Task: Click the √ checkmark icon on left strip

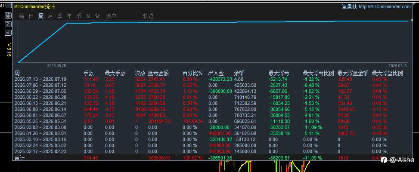Action: (8, 33)
